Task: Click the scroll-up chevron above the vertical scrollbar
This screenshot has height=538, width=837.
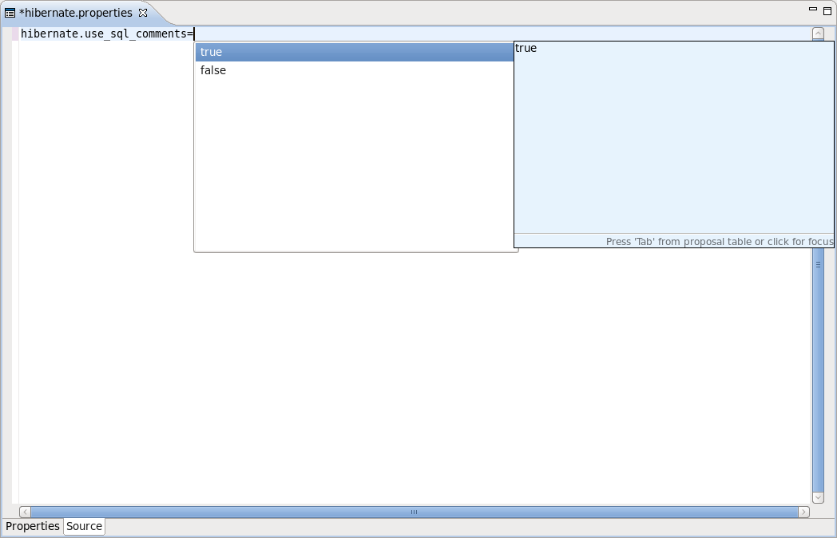Action: tap(818, 34)
